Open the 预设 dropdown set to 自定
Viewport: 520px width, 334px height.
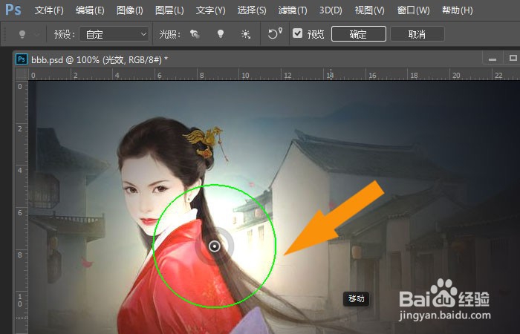point(114,34)
